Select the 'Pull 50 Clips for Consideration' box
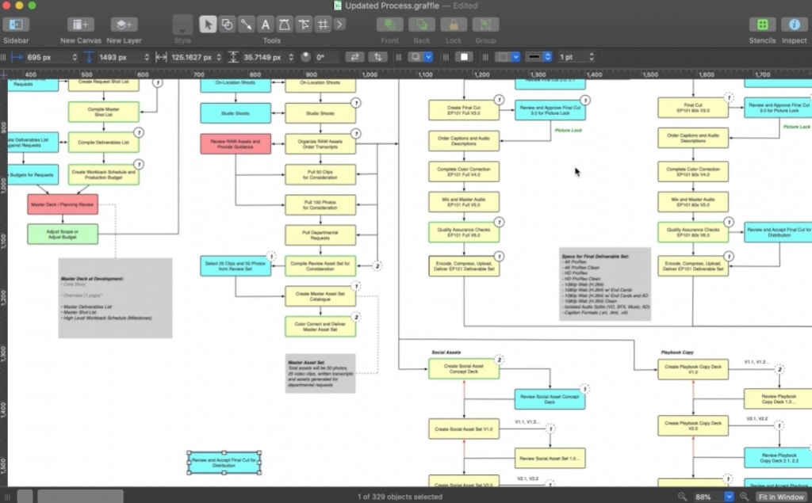 coord(320,174)
